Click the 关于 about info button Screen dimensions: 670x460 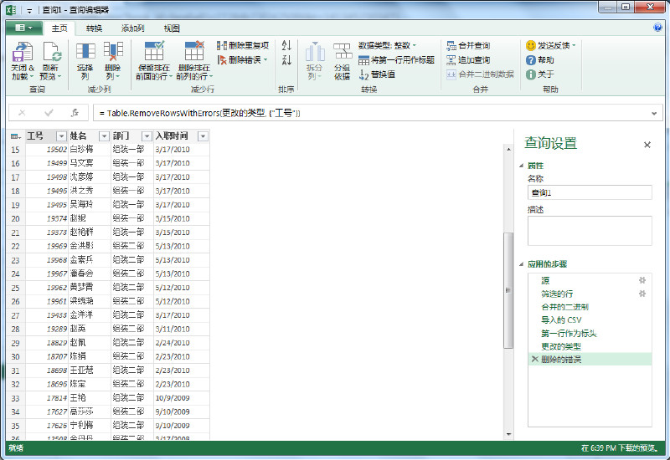click(x=540, y=74)
